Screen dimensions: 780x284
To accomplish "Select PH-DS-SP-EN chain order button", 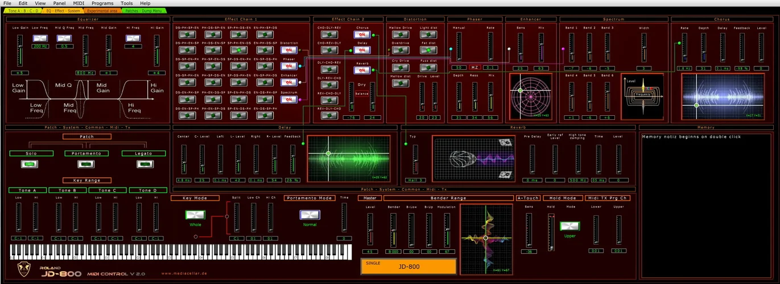I will (213, 35).
